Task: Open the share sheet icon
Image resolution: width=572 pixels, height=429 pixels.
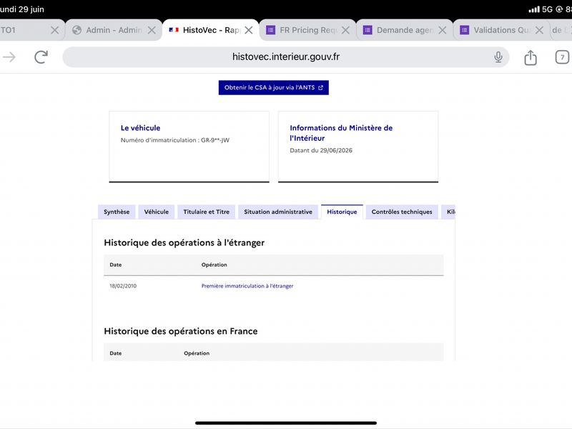Action: tap(531, 57)
